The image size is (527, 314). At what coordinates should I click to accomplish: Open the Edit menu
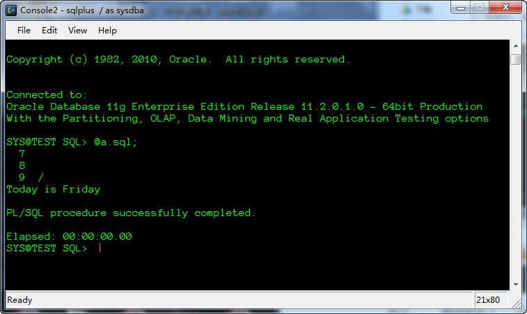49,31
